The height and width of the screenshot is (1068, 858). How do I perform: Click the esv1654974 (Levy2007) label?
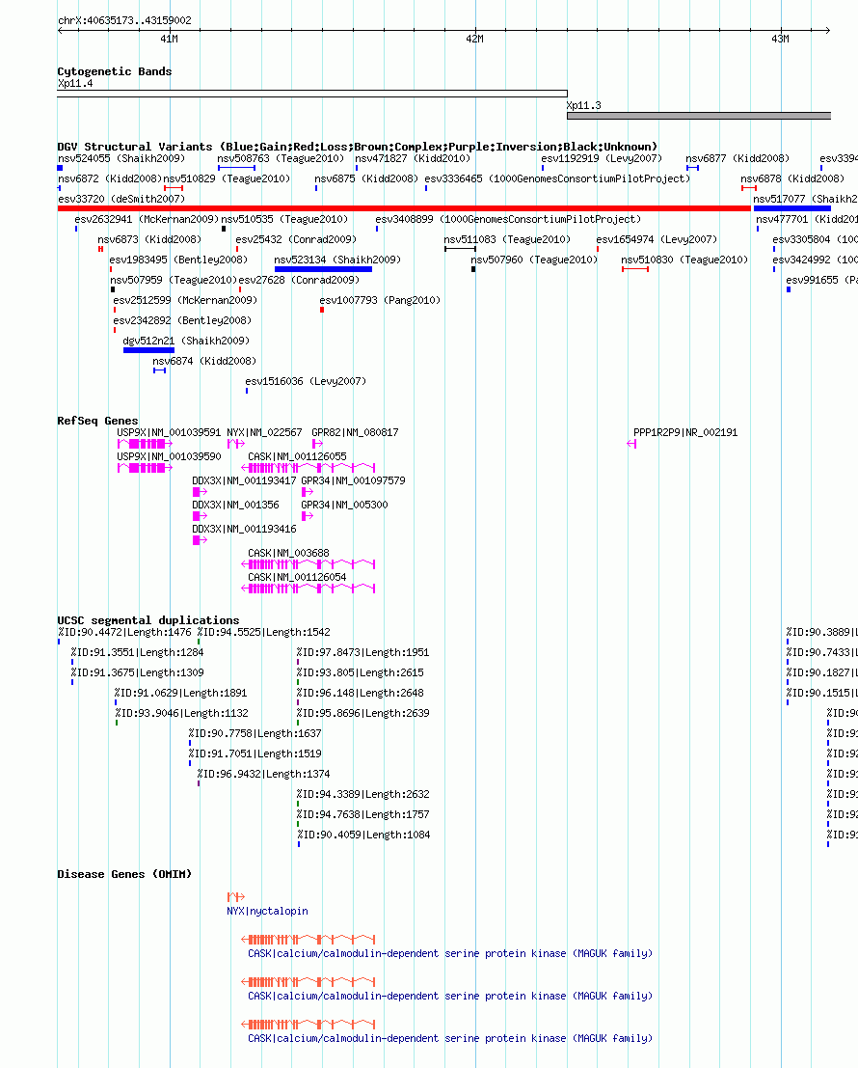[x=657, y=240]
